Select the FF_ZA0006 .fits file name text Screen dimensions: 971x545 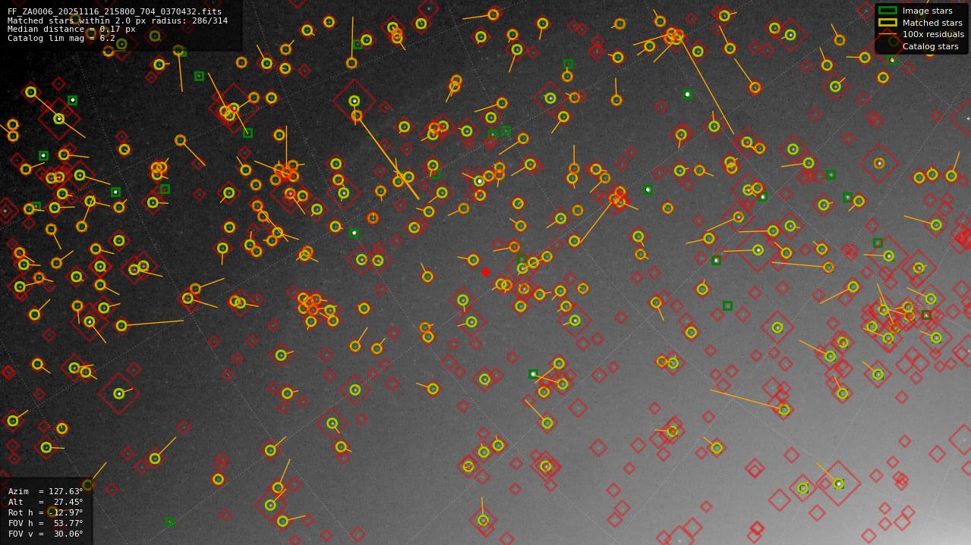115,12
